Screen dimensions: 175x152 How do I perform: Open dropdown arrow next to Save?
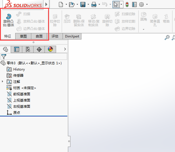pos(88,5)
